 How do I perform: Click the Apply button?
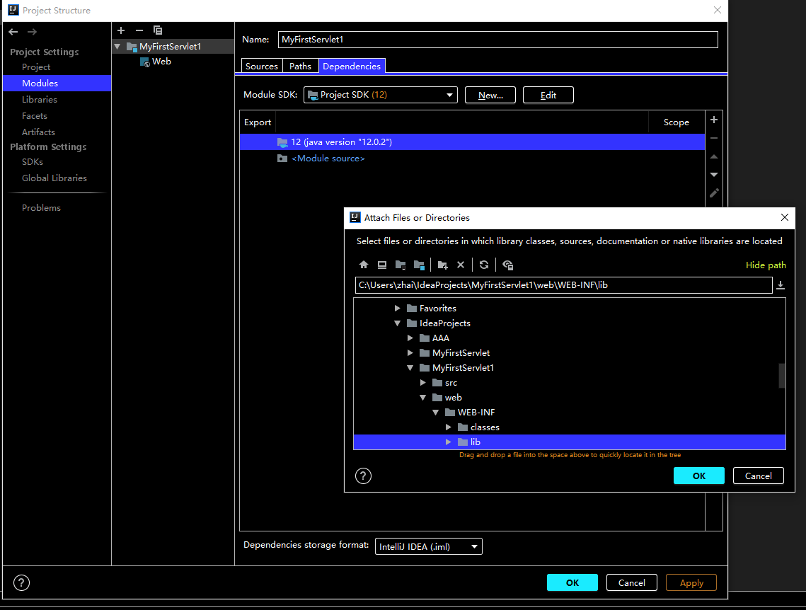(691, 583)
